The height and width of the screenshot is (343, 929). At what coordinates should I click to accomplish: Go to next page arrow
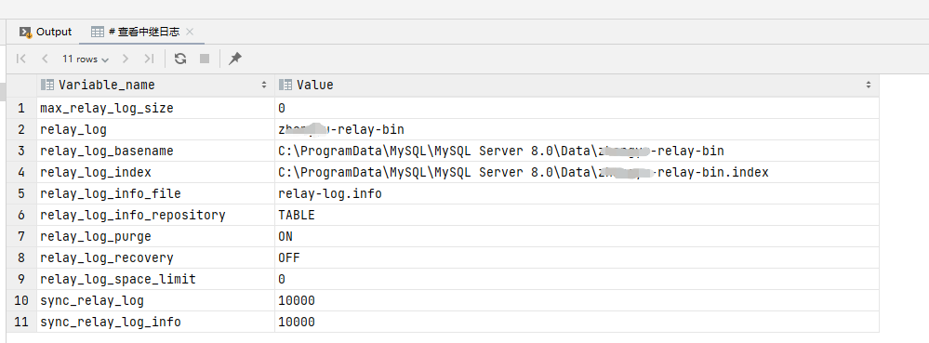pos(125,59)
